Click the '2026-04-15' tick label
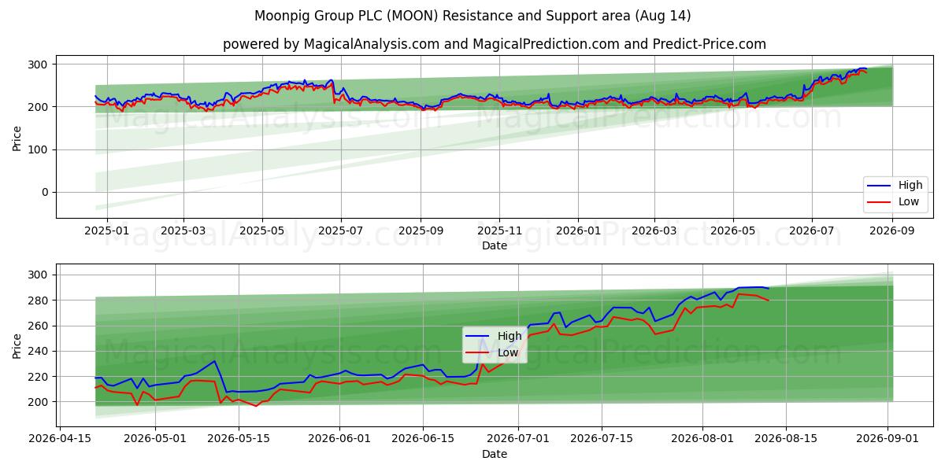This screenshot has width=945, height=472. tap(60, 439)
